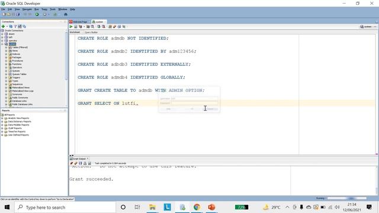Click the 'GRANT SELECT ON lutfi.' line in worksheet

click(x=108, y=104)
